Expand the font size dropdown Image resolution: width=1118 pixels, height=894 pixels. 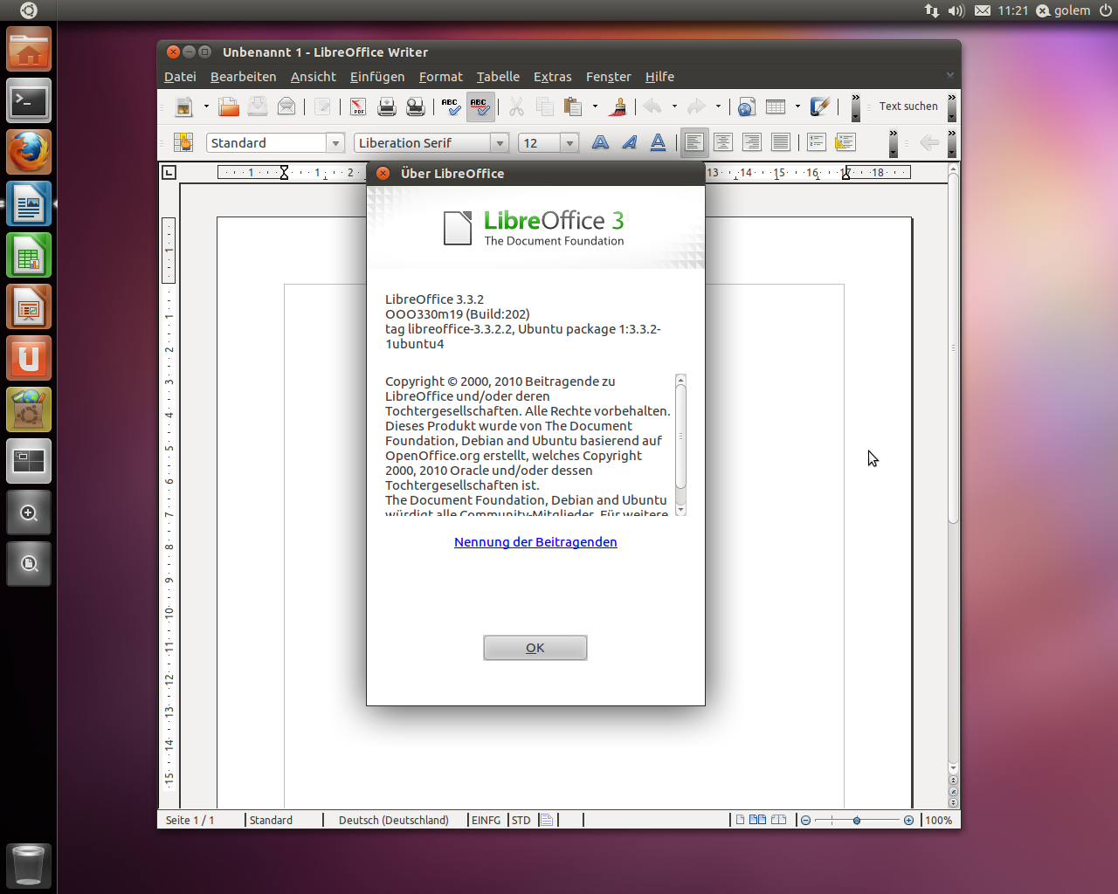(x=569, y=142)
